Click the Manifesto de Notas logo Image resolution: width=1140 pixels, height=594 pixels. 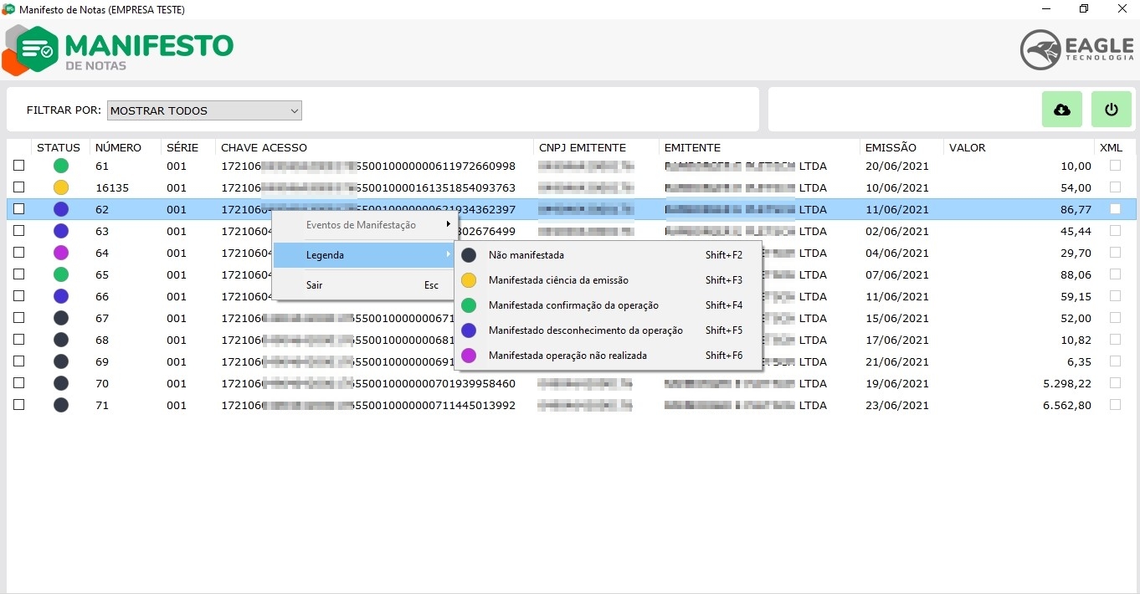coord(119,49)
